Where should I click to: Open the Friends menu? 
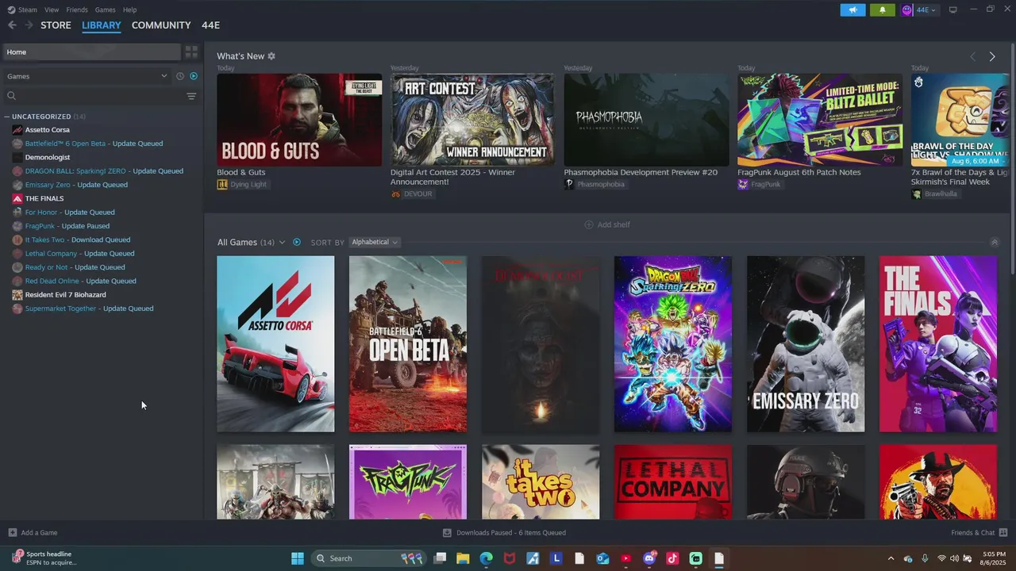tap(77, 10)
